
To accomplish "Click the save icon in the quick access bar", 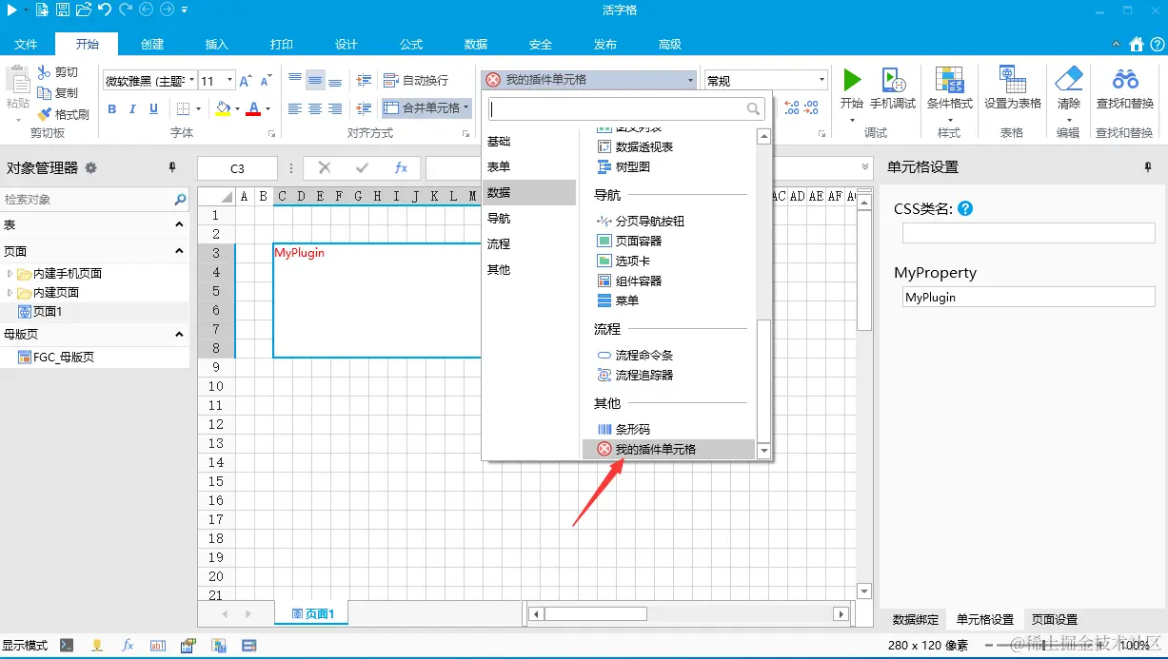I will tap(62, 10).
